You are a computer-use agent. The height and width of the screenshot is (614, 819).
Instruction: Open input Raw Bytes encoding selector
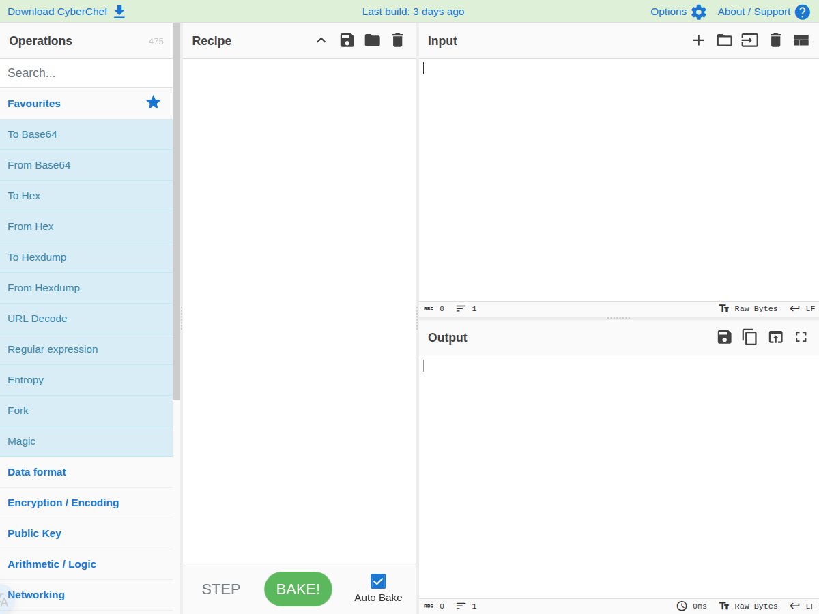pos(749,308)
